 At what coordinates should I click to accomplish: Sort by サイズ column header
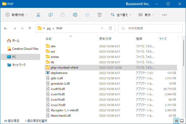(x=168, y=39)
